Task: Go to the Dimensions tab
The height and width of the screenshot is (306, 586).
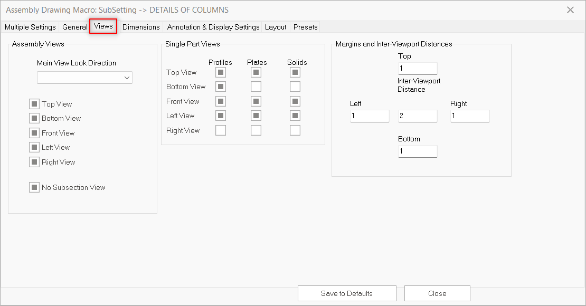Action: [x=141, y=27]
